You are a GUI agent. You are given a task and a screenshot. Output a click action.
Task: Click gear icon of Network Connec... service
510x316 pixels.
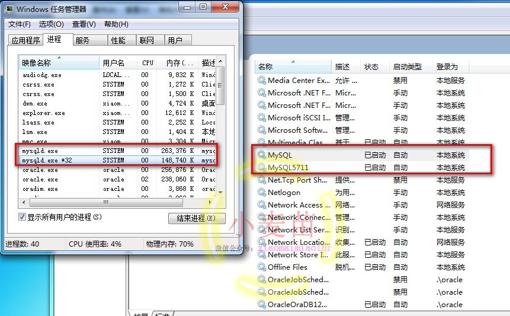pos(261,217)
